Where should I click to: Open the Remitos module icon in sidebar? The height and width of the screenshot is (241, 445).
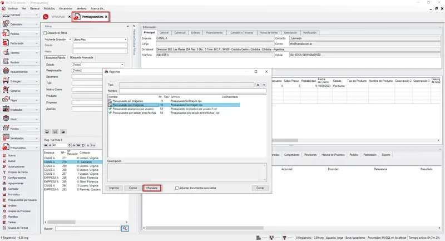point(6,52)
